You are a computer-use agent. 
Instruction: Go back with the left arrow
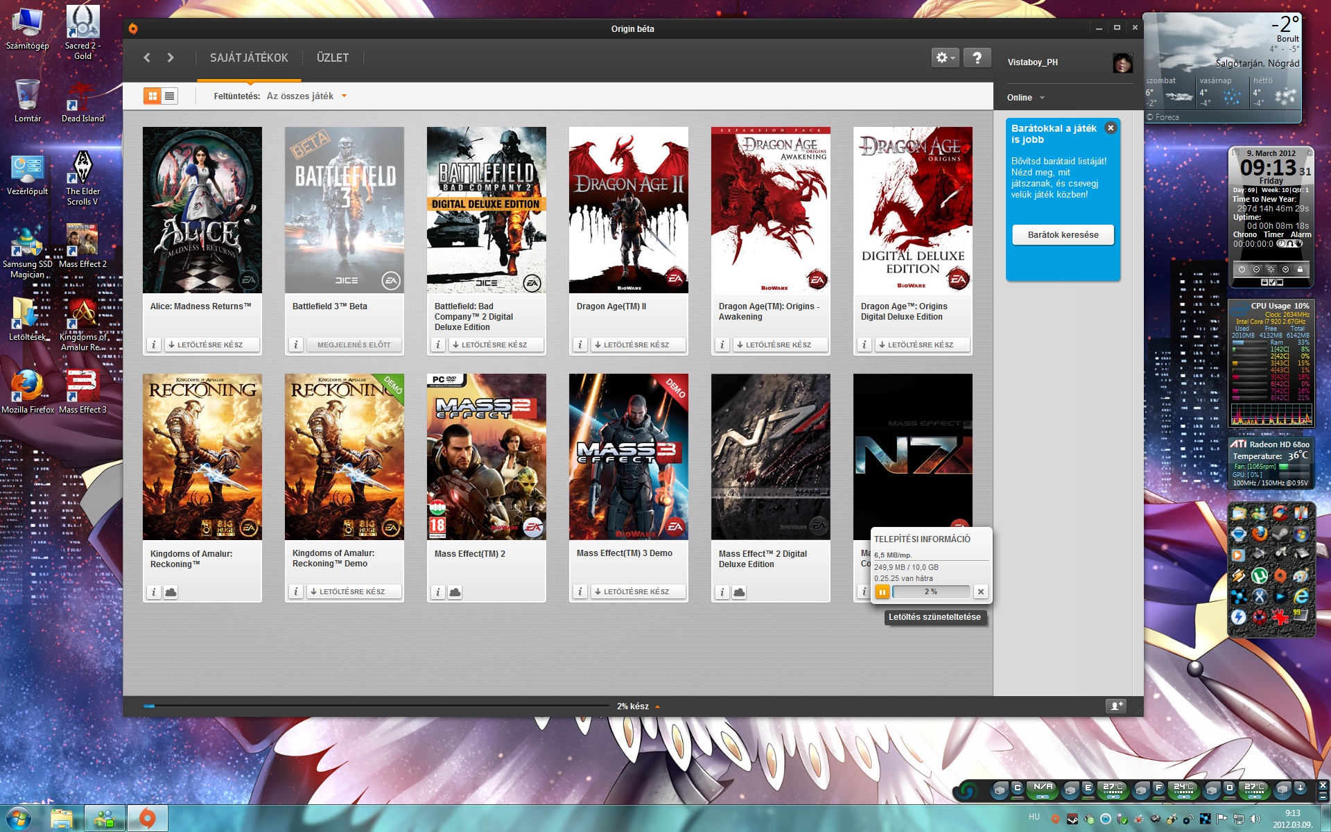click(147, 58)
